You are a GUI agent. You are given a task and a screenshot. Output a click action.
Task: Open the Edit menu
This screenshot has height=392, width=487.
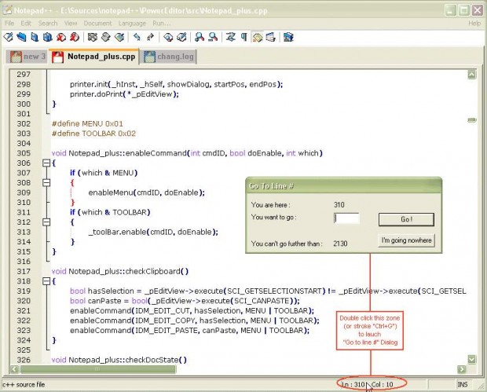(x=26, y=24)
